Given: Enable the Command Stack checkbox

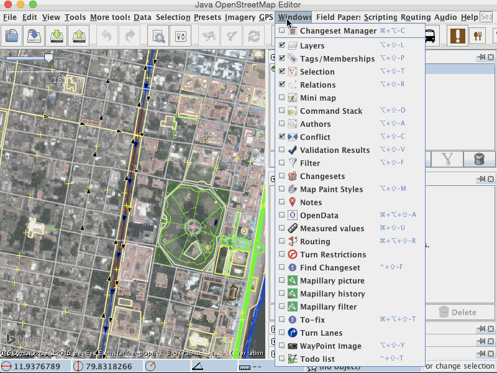Looking at the screenshot, I should pyautogui.click(x=283, y=111).
